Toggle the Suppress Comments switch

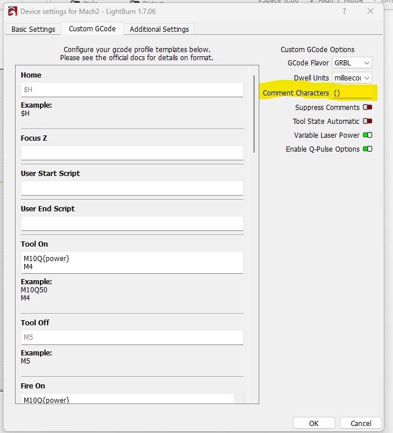(x=368, y=107)
